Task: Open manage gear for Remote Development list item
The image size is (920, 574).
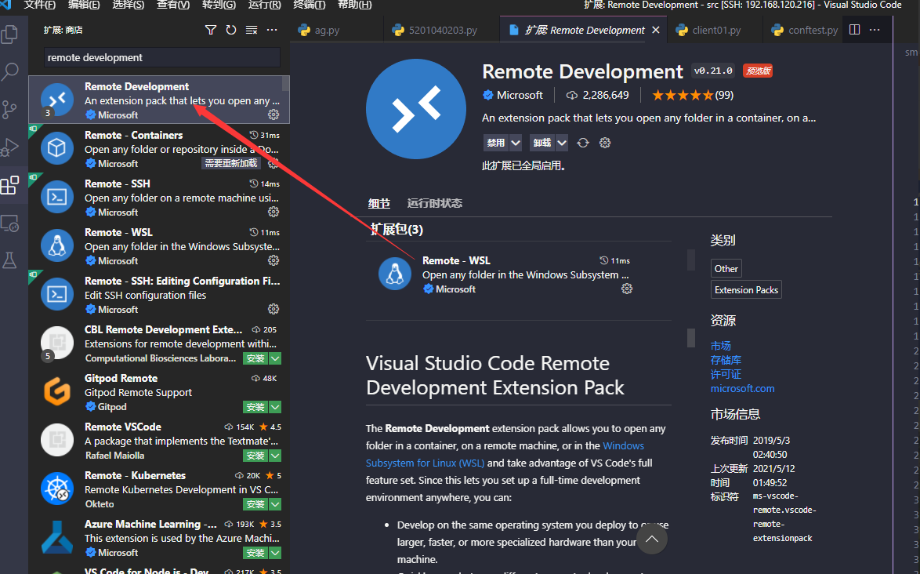Action: point(273,114)
